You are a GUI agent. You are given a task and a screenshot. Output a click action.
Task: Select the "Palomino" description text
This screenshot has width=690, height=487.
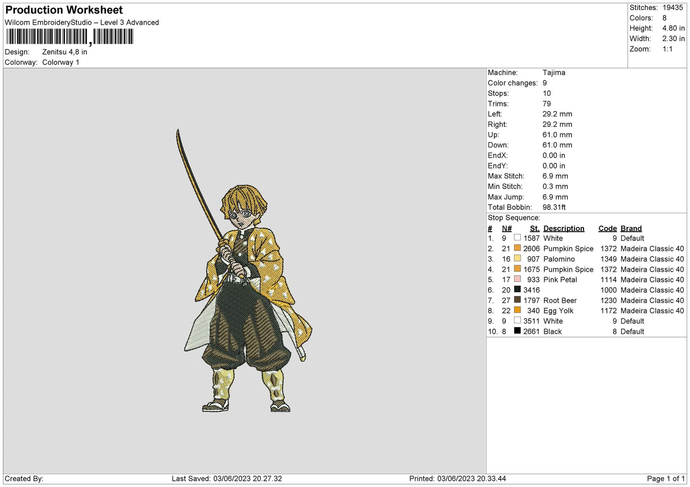pos(559,259)
